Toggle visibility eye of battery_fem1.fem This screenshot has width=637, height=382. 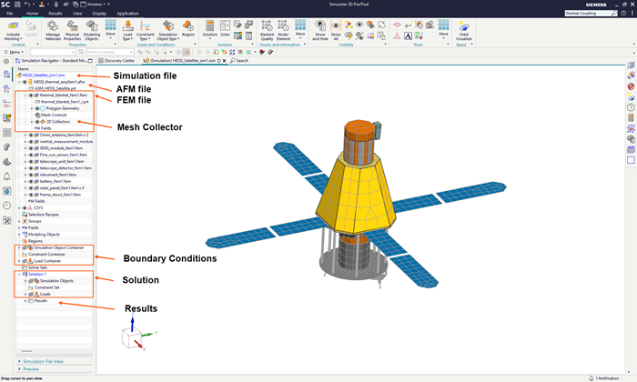pyautogui.click(x=31, y=182)
